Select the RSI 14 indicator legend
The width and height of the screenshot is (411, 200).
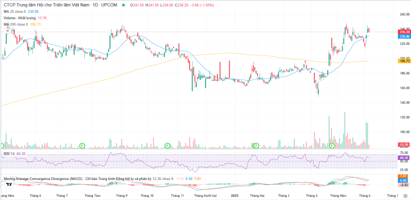pyautogui.click(x=9, y=154)
